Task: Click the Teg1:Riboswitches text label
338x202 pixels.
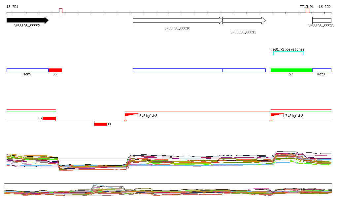Action: coord(287,49)
